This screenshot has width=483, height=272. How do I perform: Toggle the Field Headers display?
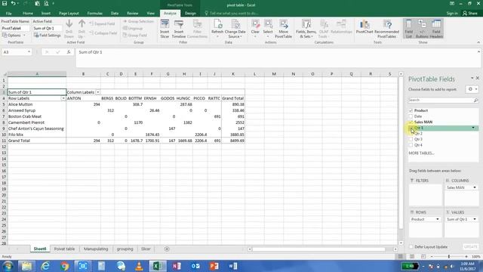[436, 29]
